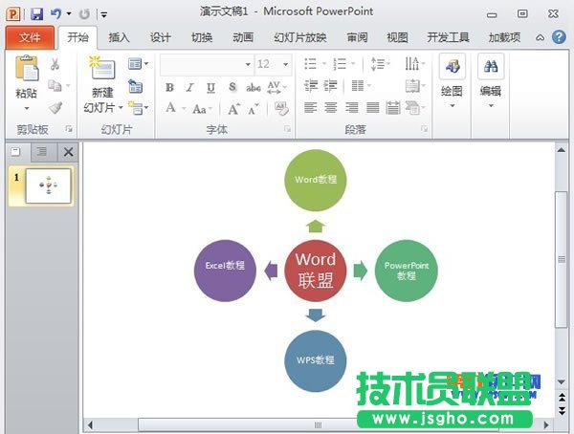Open Columns dropdown
The height and width of the screenshot is (434, 574).
coord(361,86)
